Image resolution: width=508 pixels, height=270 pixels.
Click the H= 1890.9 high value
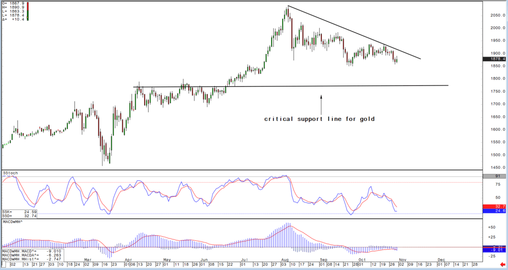pos(13,7)
